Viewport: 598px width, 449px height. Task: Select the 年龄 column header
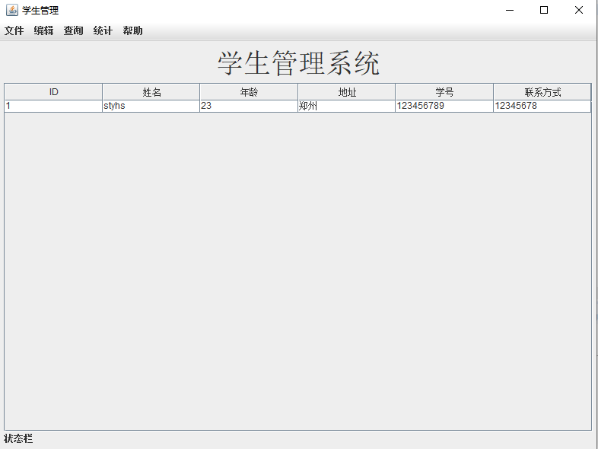[249, 92]
